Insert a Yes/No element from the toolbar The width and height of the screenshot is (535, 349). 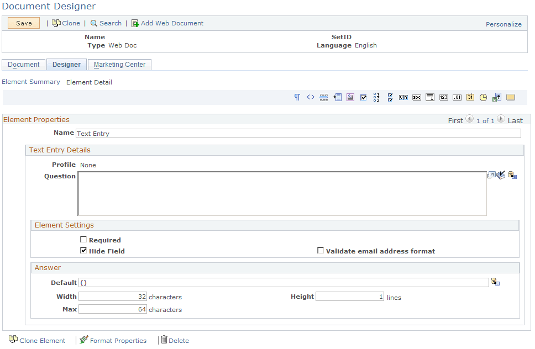tap(403, 97)
